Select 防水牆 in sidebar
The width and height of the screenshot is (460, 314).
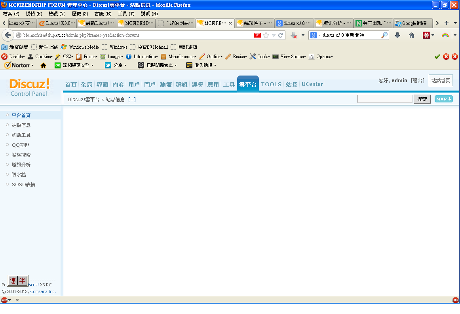point(19,175)
